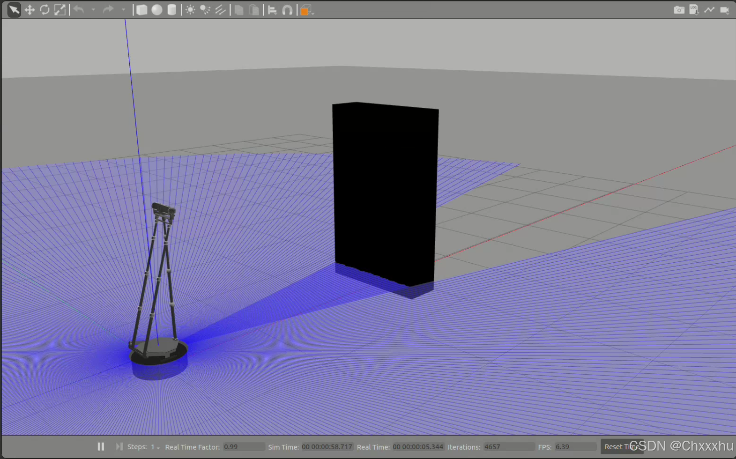The height and width of the screenshot is (459, 736).
Task: Choose the Scale mode tool
Action: pos(60,10)
